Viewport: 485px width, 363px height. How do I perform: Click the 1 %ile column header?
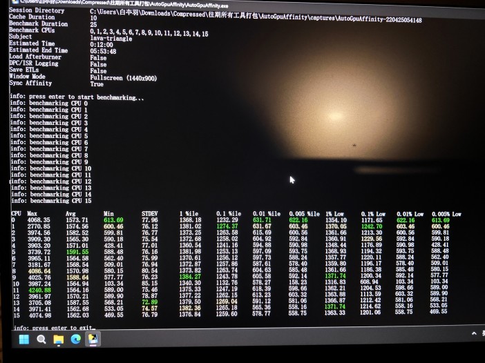(189, 213)
